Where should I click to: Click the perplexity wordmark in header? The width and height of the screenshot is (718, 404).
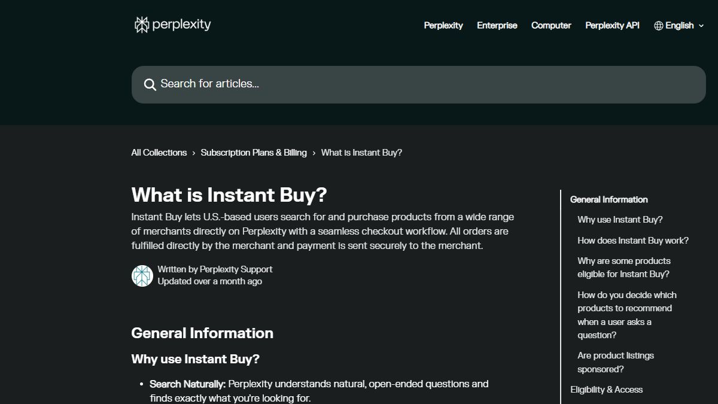(181, 25)
